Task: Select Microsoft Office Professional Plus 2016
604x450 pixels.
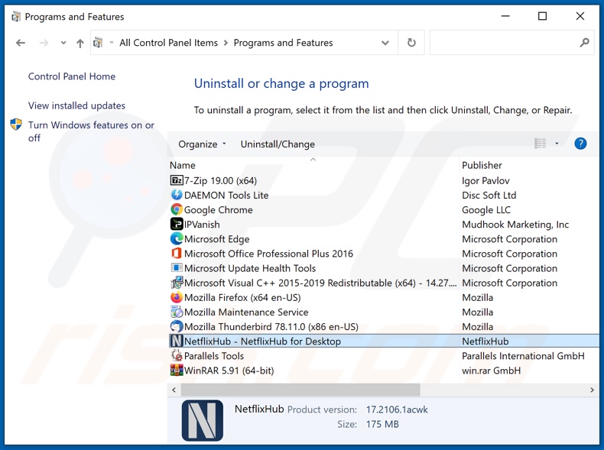Action: pyautogui.click(x=268, y=254)
